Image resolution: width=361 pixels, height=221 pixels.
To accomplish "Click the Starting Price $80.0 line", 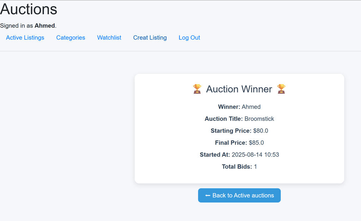I will (x=239, y=131).
